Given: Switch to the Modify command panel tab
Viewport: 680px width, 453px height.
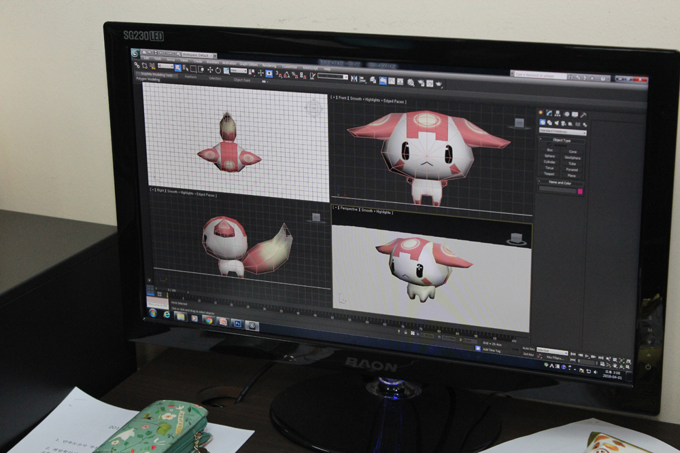Looking at the screenshot, I should point(549,113).
